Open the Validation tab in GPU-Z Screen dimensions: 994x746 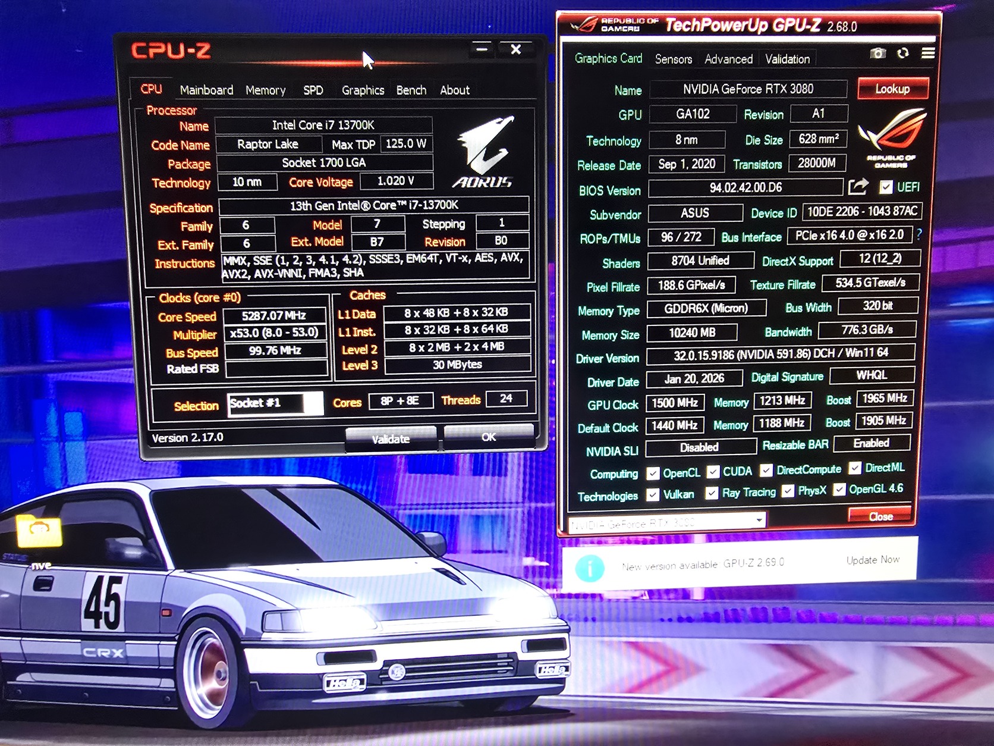tap(787, 59)
